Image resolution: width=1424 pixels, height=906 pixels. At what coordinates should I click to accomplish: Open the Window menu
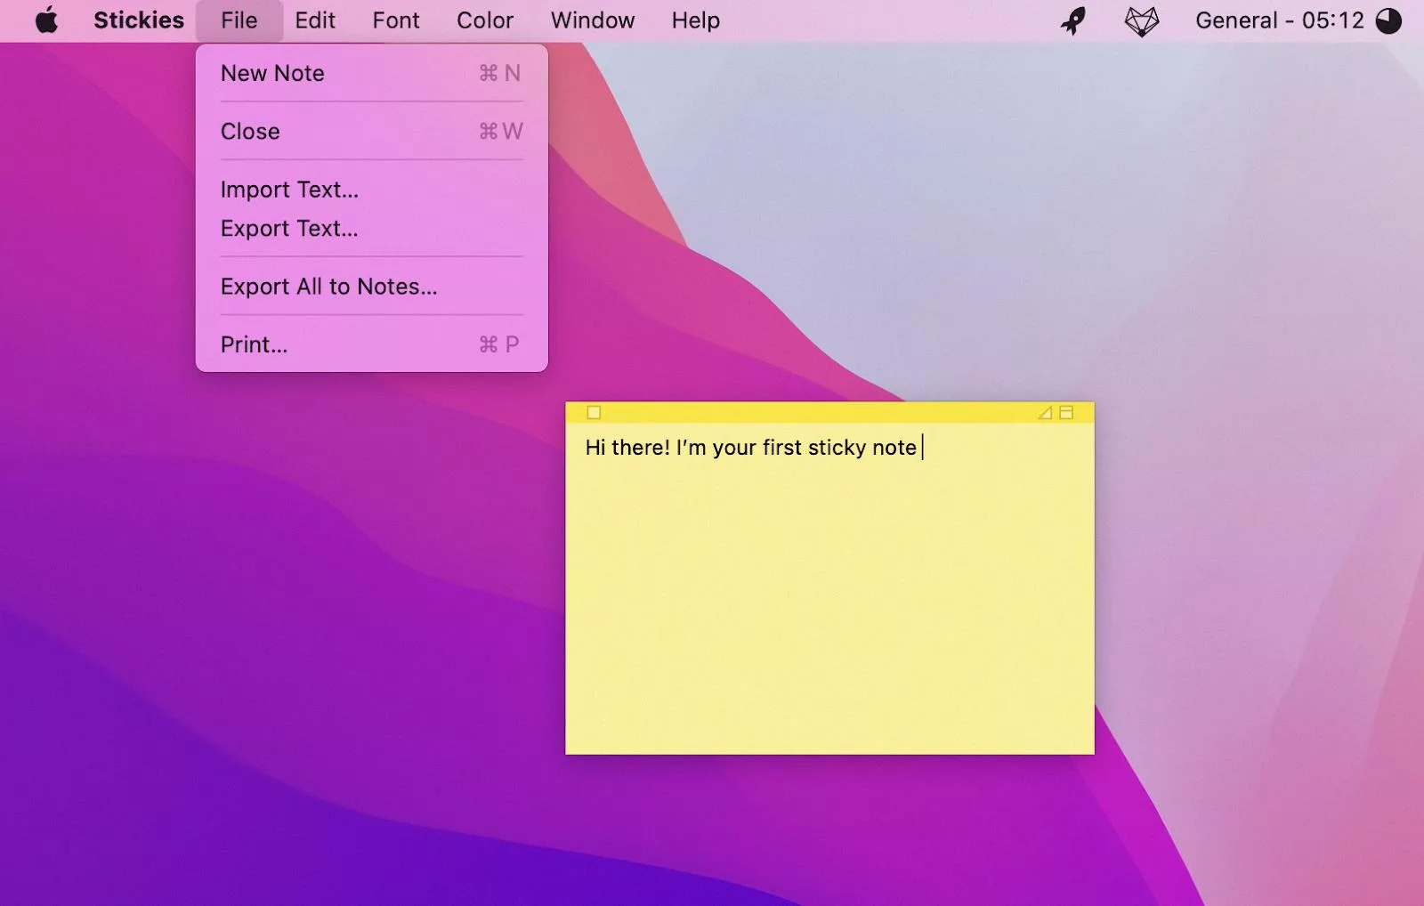592,20
